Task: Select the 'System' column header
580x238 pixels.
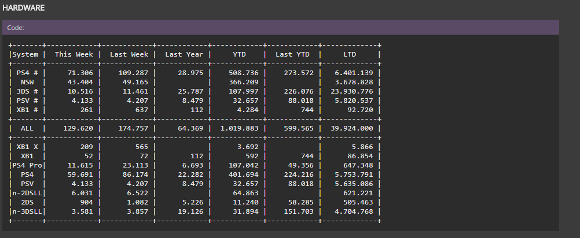Action: point(25,54)
